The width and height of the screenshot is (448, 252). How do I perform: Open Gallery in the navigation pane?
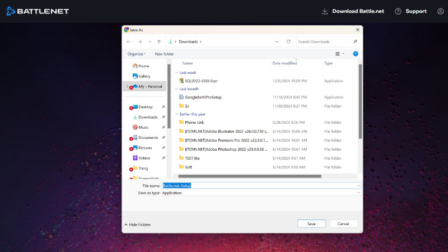tap(144, 76)
